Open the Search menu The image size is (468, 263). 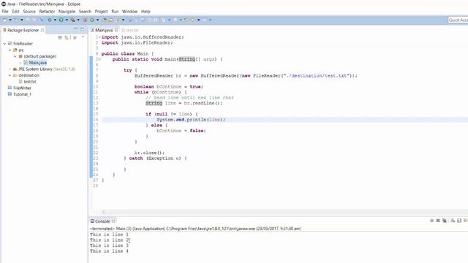[x=85, y=12]
